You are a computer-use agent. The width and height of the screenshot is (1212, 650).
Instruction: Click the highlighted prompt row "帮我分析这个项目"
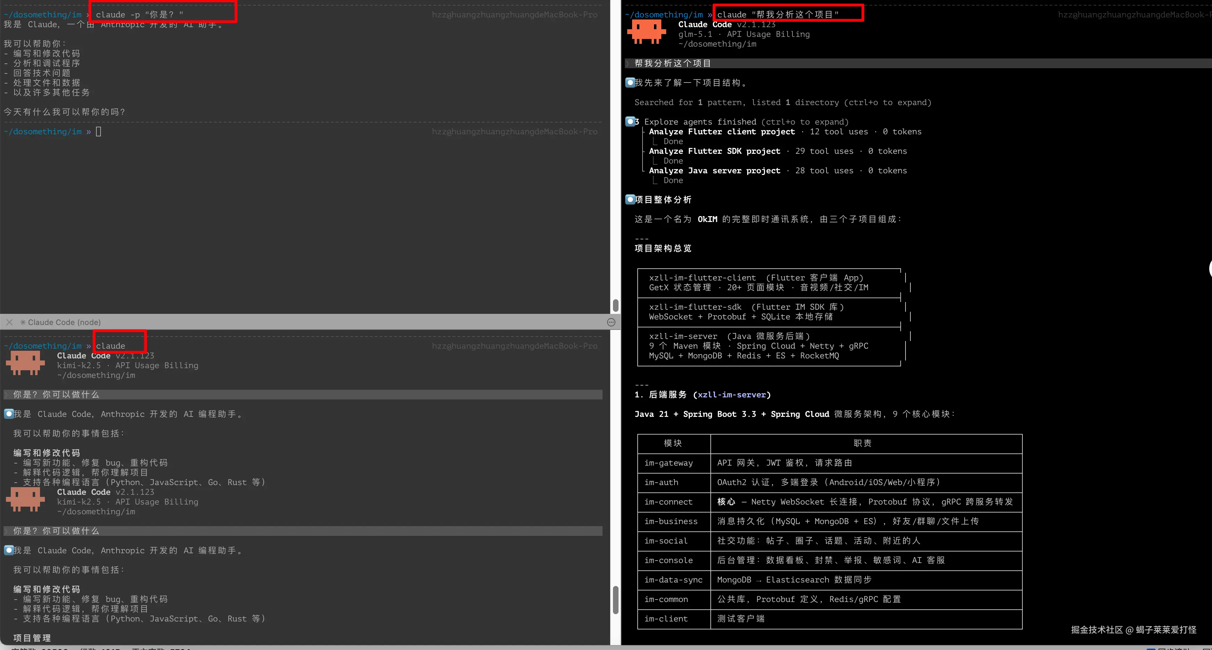pyautogui.click(x=918, y=64)
